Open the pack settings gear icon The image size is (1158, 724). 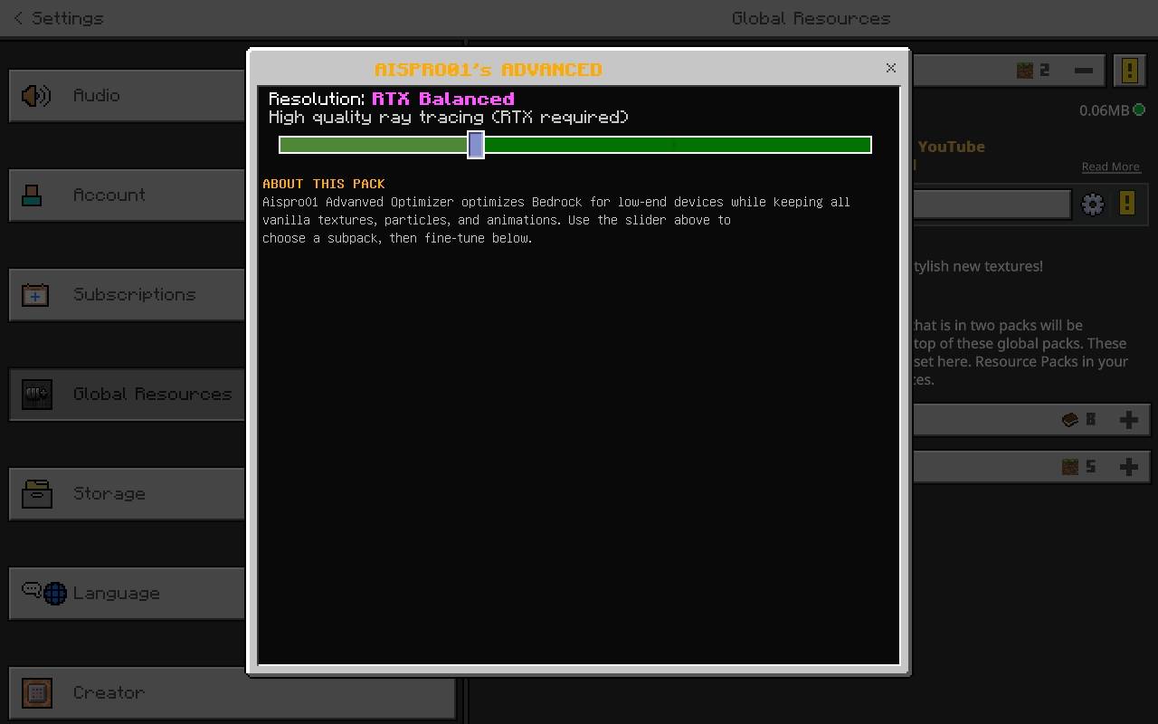click(1093, 204)
